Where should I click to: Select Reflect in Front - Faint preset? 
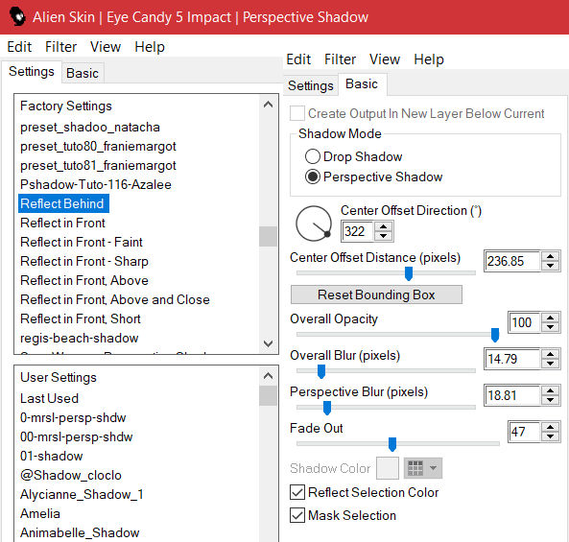coord(82,242)
